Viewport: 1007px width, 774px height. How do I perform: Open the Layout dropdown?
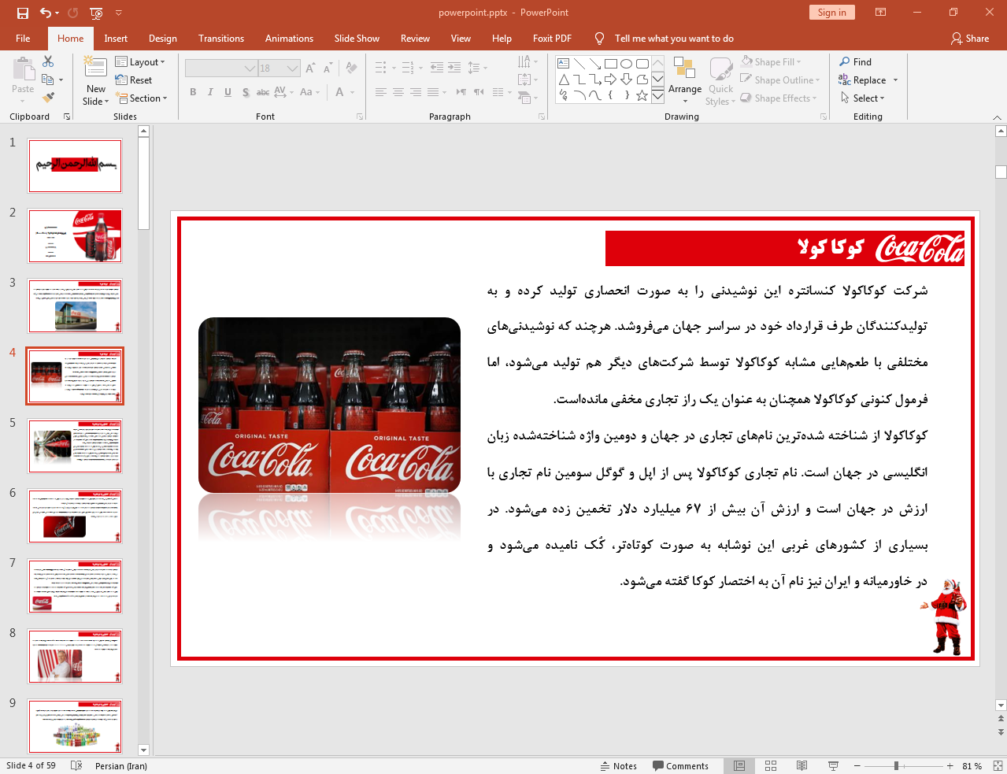(x=140, y=62)
